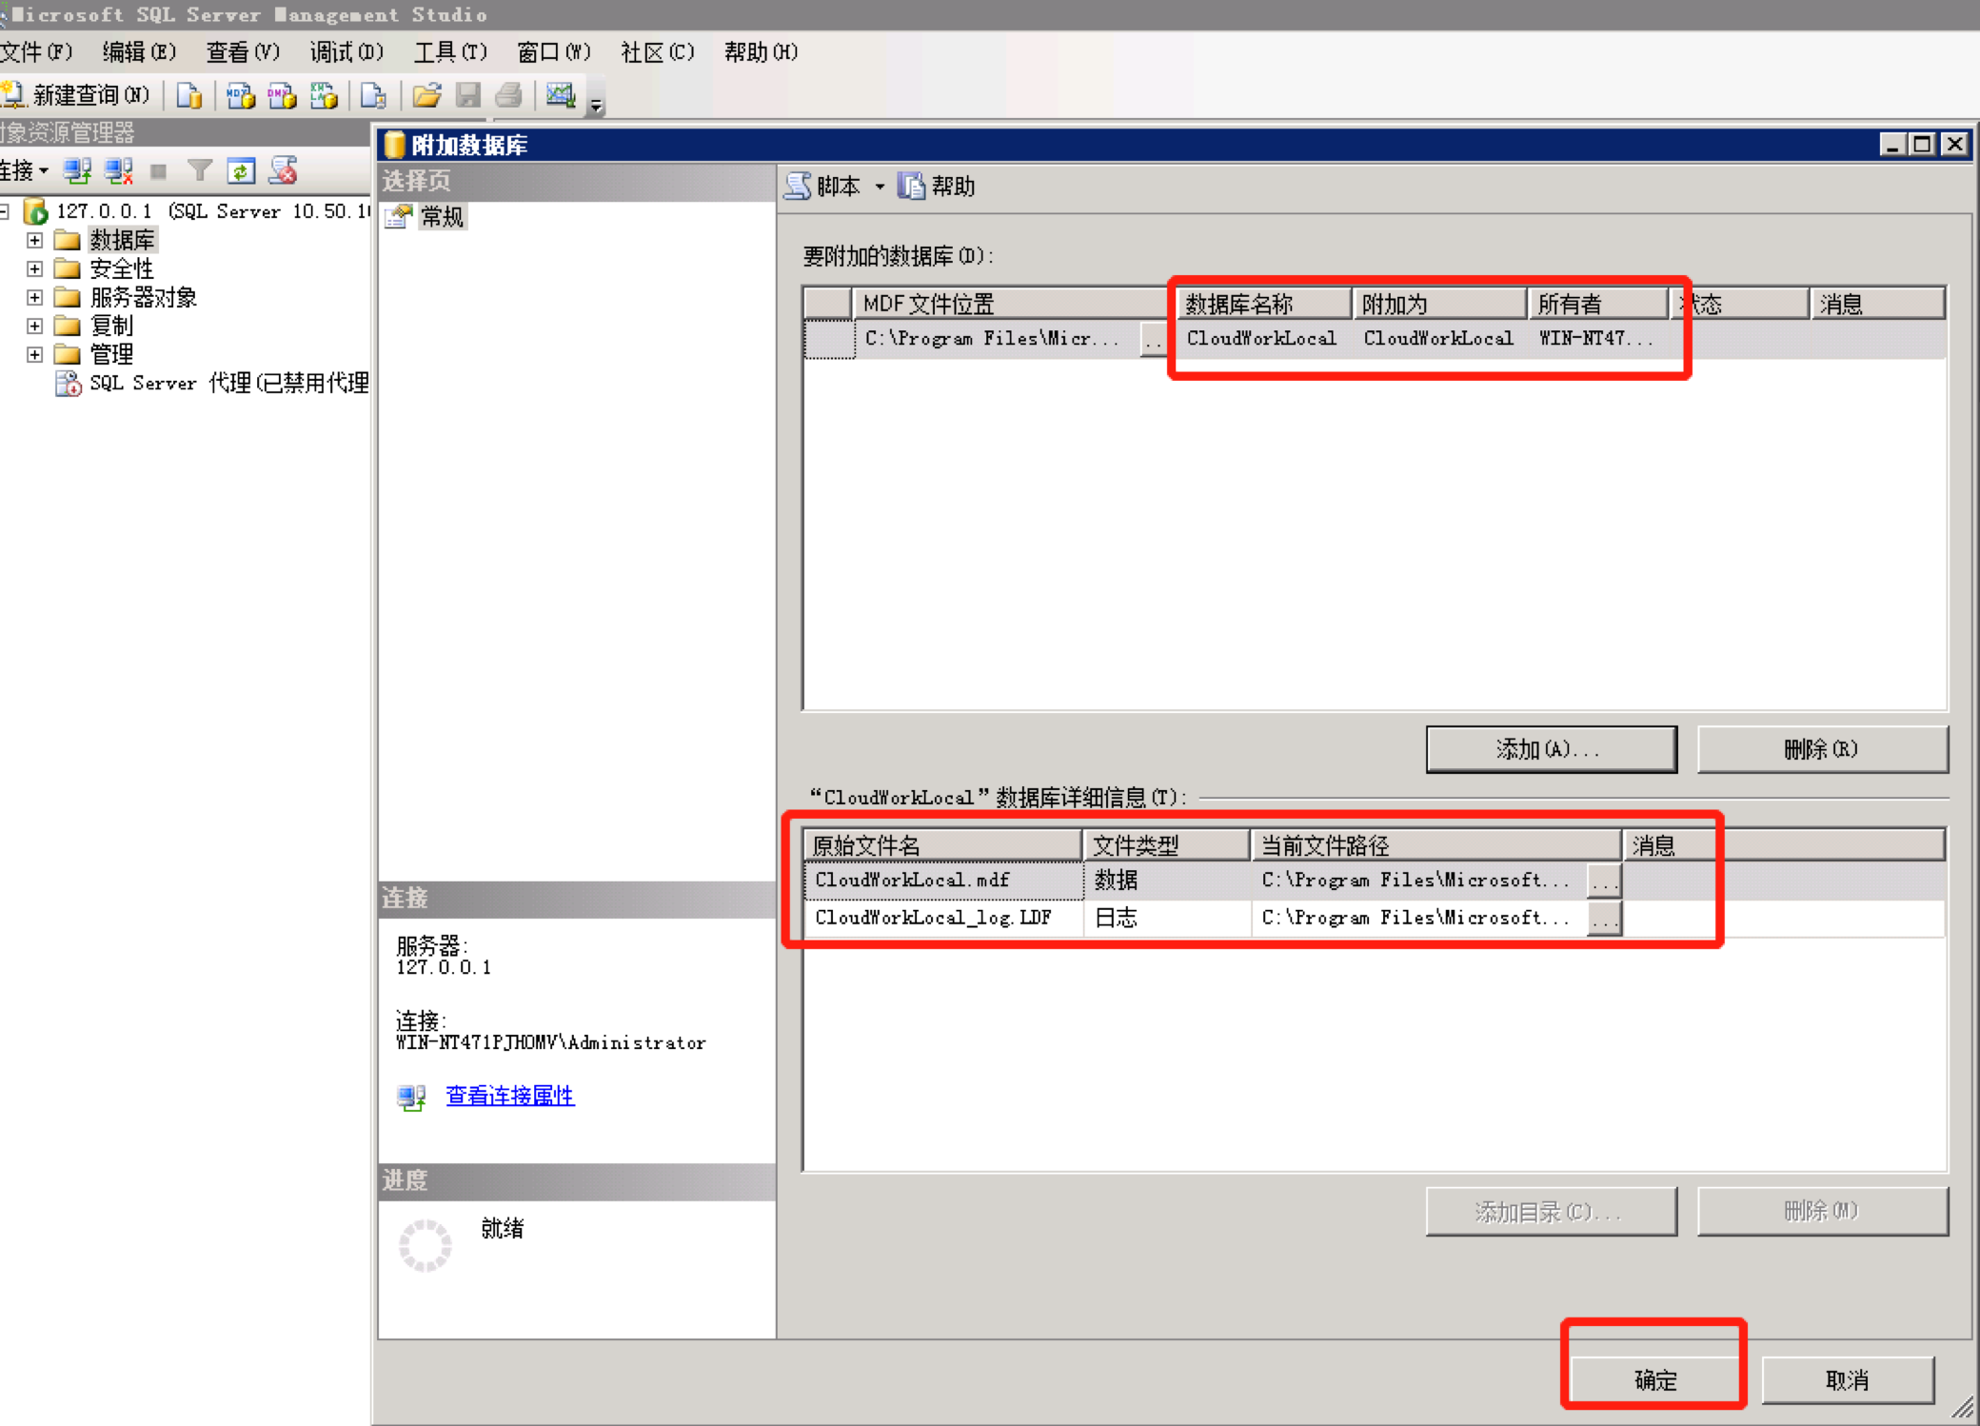
Task: Click the 查看连接属性 link
Action: pos(510,1096)
